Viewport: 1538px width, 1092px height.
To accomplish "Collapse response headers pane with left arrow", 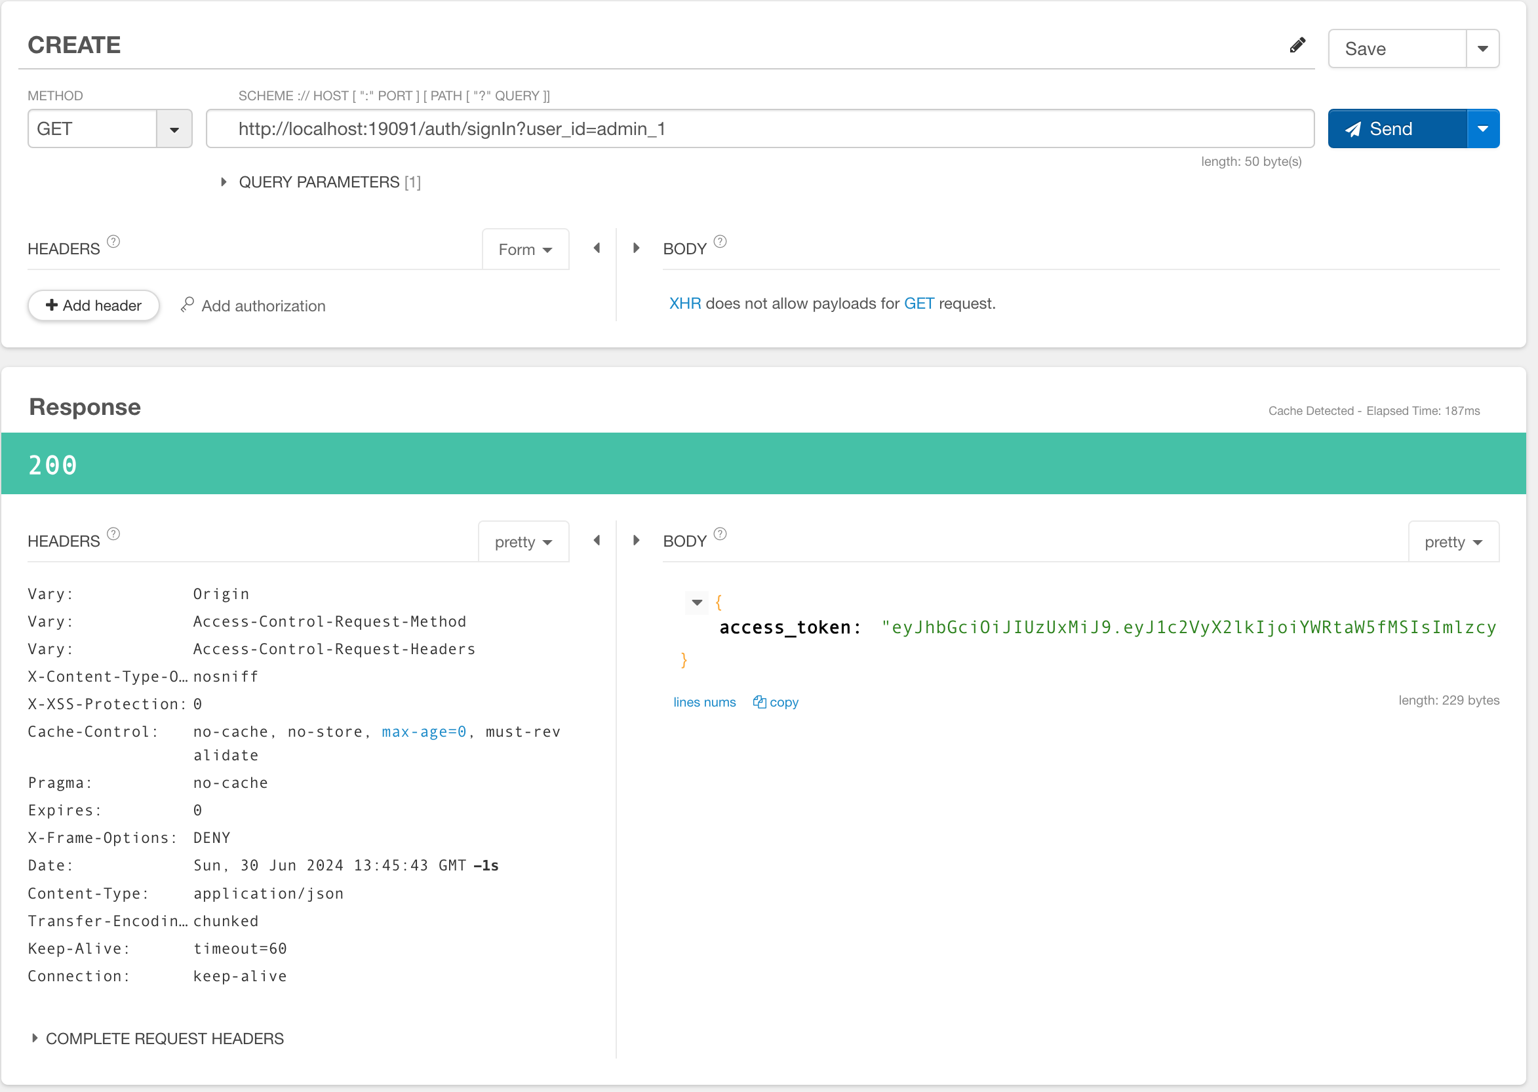I will coord(597,541).
